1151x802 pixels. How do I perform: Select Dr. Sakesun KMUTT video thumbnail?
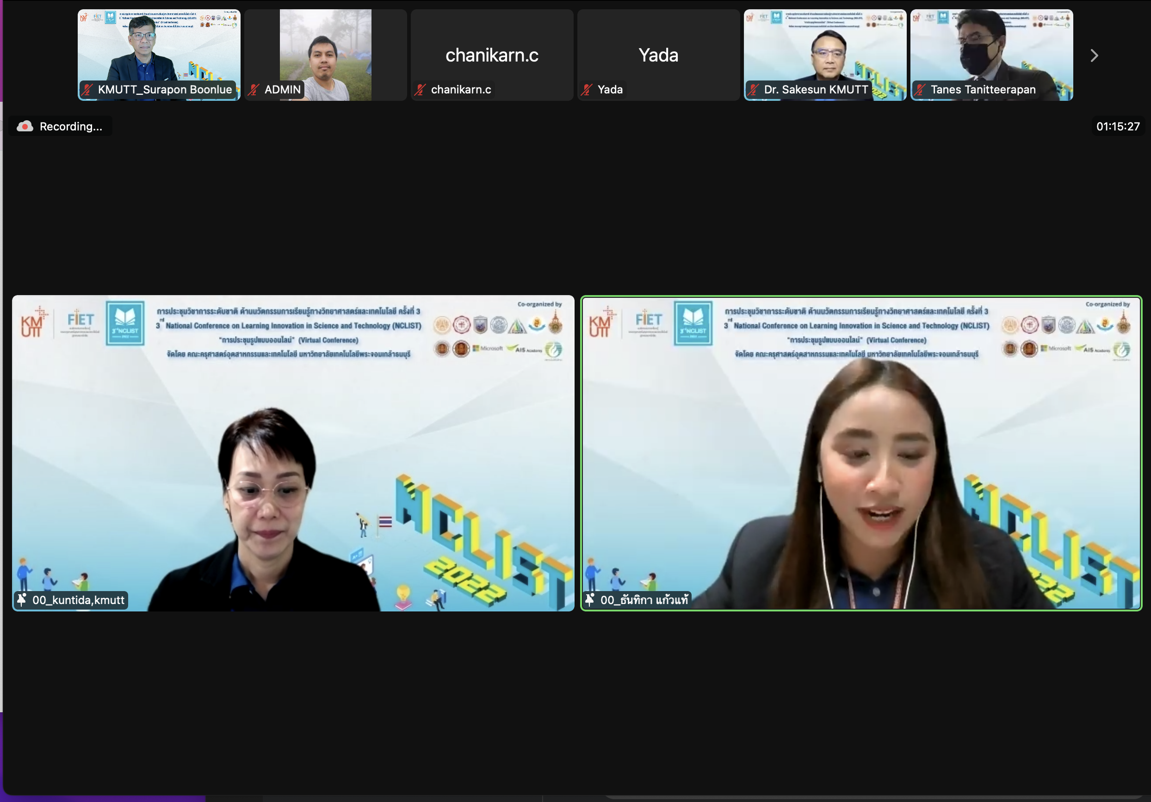(825, 48)
